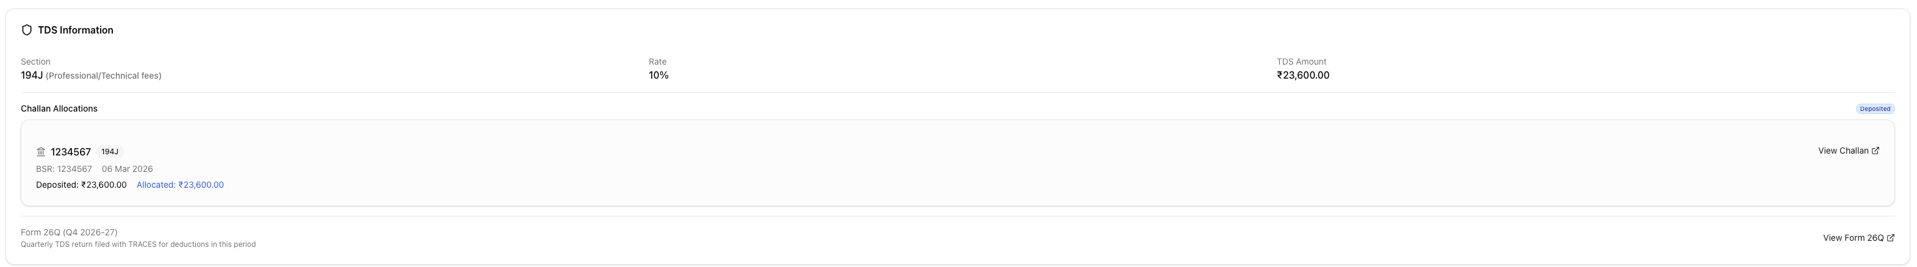This screenshot has height=267, width=1917.
Task: Click the Form 26Q (Q4 2026-27) title
Action: (69, 233)
